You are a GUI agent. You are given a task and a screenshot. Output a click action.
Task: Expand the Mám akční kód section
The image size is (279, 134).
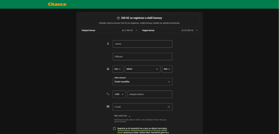click(123, 116)
